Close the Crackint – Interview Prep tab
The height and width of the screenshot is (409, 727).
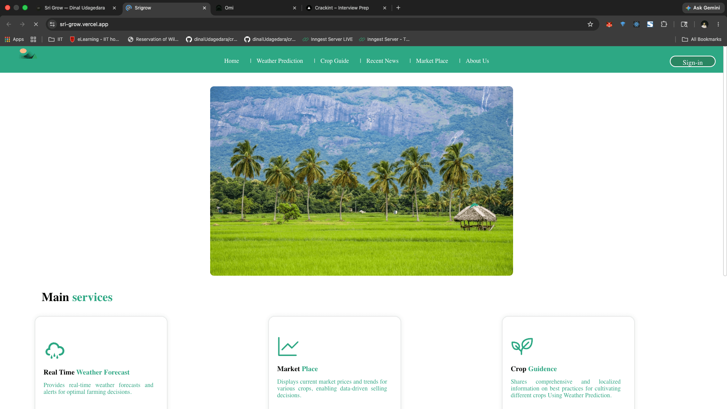(385, 8)
